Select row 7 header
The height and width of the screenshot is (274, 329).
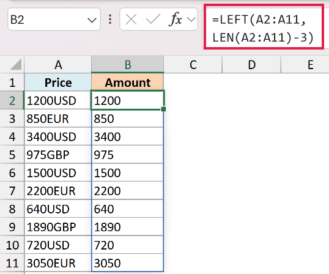tap(12, 190)
